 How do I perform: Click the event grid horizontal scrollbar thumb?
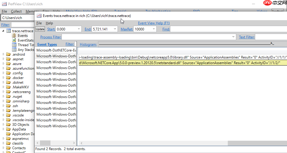coord(257,143)
